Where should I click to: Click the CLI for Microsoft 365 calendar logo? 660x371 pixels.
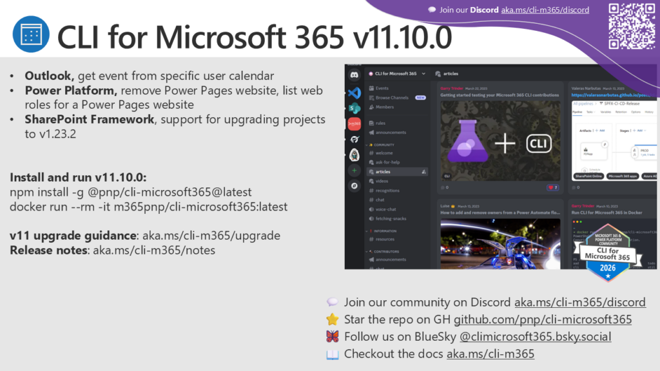(31, 34)
